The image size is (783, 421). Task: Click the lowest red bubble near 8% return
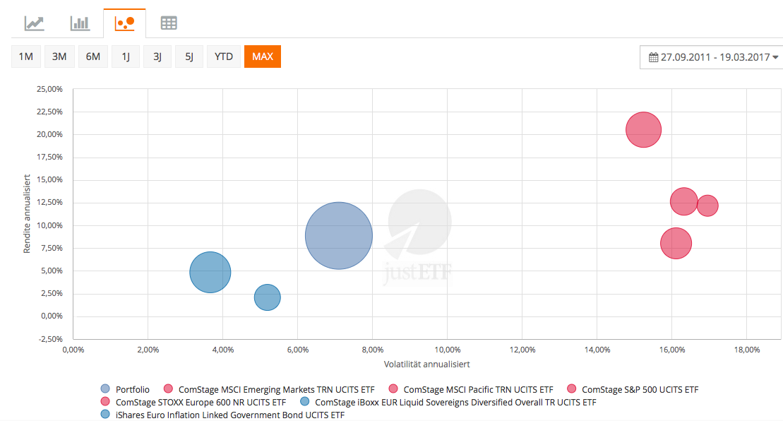[676, 243]
